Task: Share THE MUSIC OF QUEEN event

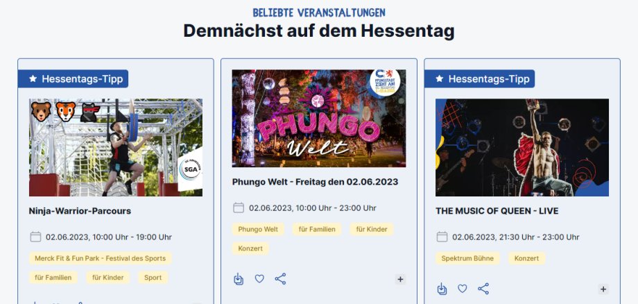Action: point(483,289)
